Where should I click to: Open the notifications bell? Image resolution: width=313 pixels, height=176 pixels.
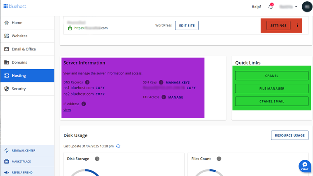270,7
